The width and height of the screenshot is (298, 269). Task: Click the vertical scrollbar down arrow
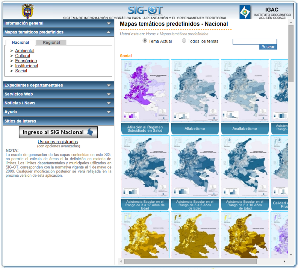291,255
